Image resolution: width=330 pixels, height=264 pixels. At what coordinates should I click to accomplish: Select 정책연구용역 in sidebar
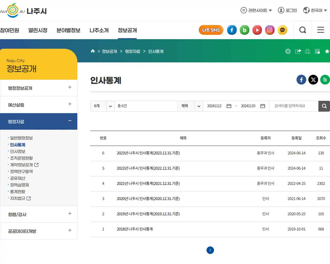[x=21, y=171]
